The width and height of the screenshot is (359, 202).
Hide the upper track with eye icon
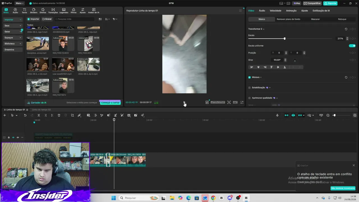click(x=13, y=137)
